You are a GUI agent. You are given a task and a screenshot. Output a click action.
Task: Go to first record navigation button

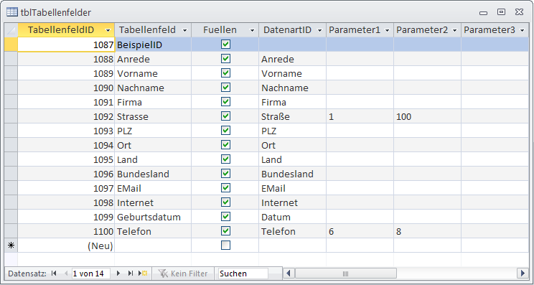tap(53, 273)
